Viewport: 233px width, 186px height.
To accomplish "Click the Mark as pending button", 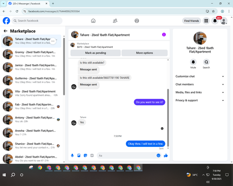I will pyautogui.click(x=96, y=53).
